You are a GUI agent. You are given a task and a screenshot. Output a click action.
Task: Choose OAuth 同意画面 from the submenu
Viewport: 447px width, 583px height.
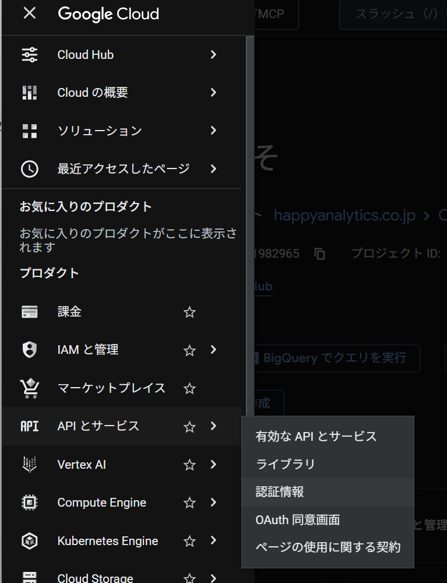[x=297, y=519]
